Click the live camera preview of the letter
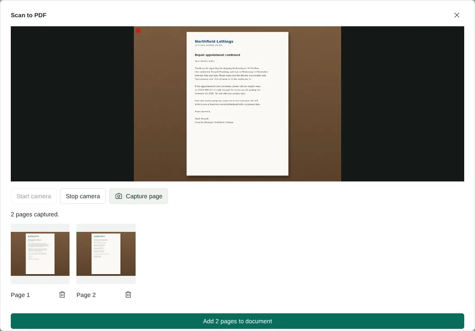 (237, 104)
